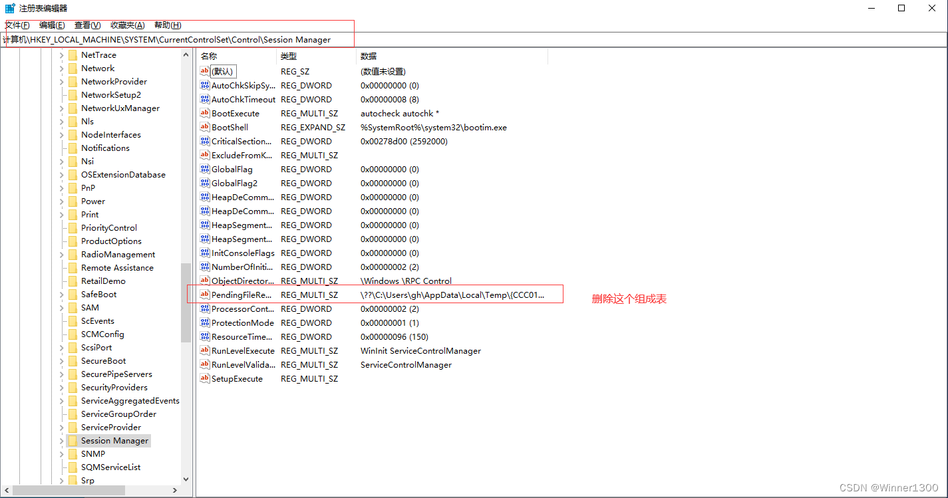Click the tree horizontal scrollbar left arrow
This screenshot has width=948, height=498.
coord(7,491)
